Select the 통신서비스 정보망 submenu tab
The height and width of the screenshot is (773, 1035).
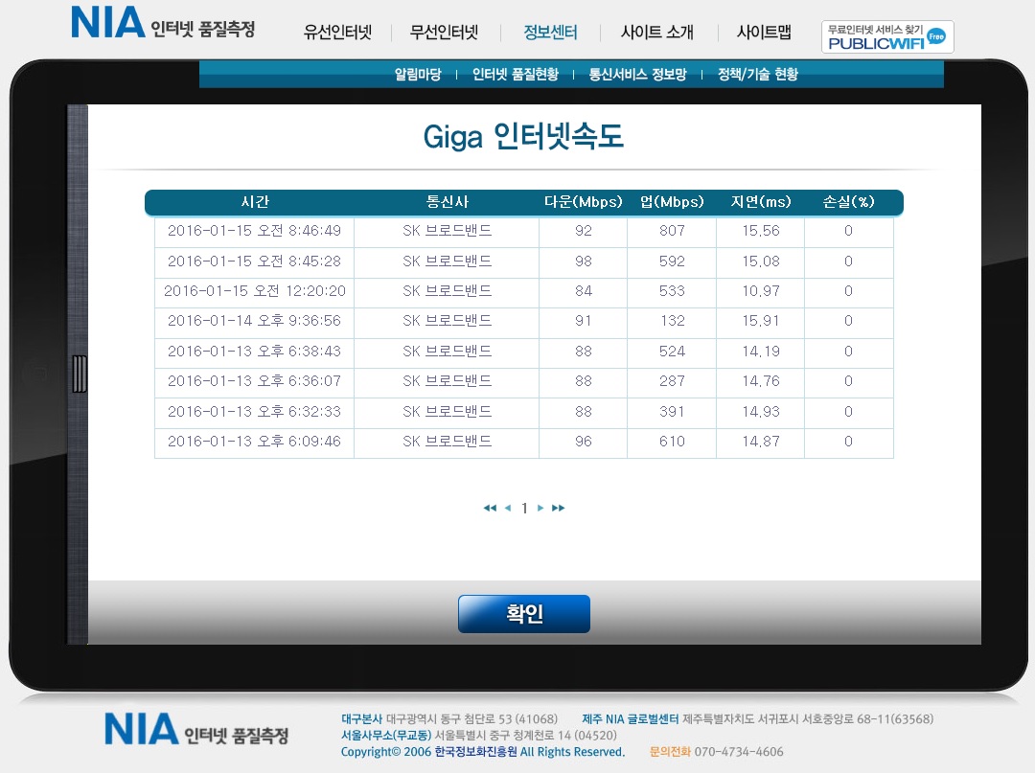(637, 75)
